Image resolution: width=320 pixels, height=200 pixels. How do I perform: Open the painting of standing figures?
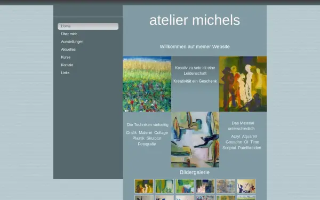click(243, 84)
